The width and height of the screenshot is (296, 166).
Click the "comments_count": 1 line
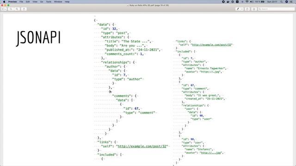click(124, 54)
